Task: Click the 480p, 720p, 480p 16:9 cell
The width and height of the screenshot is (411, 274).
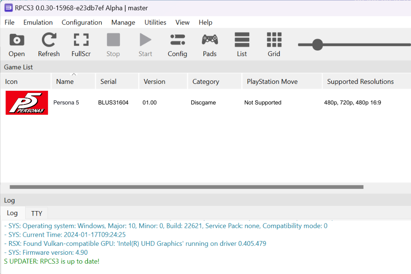Action: (x=352, y=102)
